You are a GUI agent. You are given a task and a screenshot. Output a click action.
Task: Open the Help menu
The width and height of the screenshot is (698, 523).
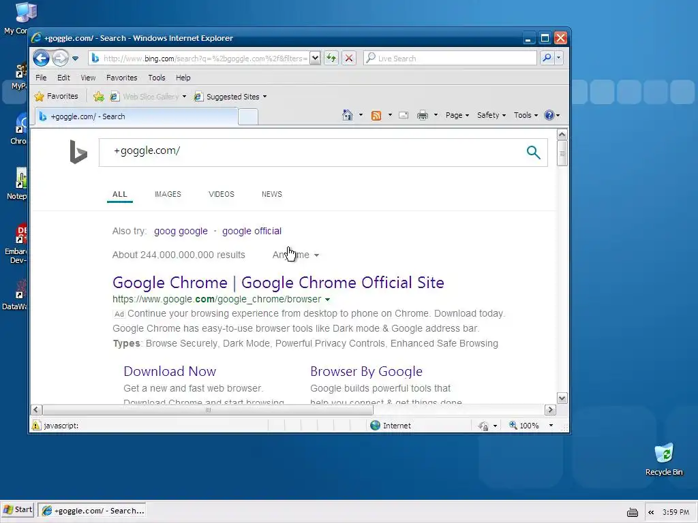[183, 78]
